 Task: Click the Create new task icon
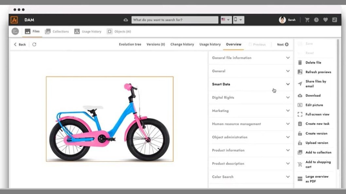point(300,124)
